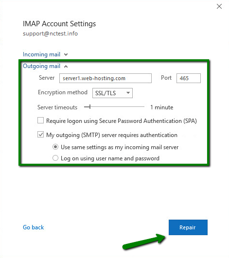Click the Server timeouts slider handle

[x=90, y=107]
